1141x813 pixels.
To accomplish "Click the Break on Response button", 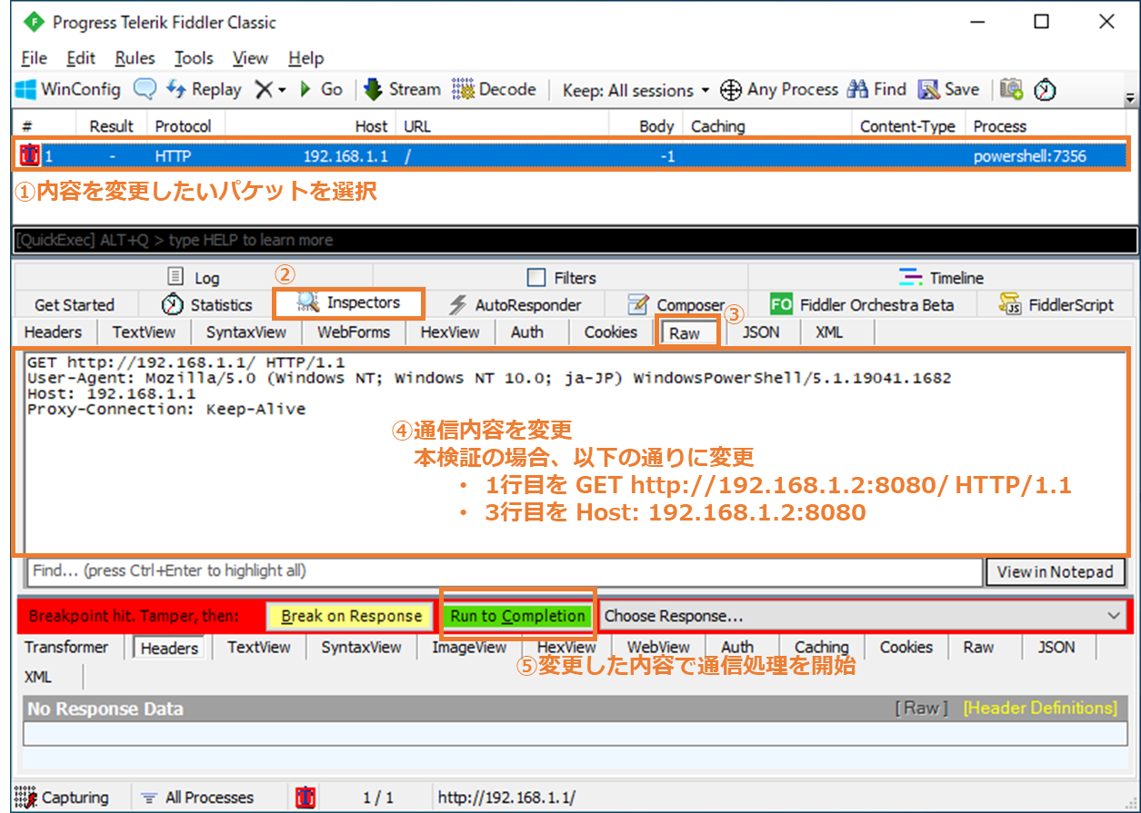I will click(x=351, y=616).
